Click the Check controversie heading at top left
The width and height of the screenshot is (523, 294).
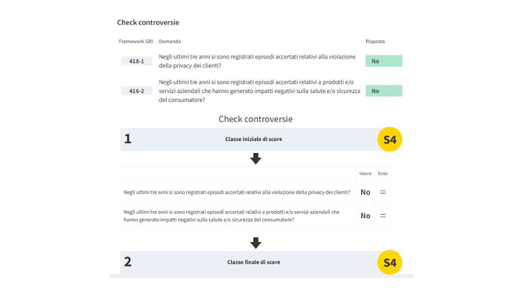click(x=148, y=22)
